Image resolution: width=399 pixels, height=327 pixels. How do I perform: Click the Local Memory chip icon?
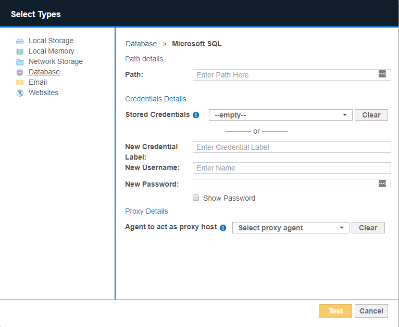(x=20, y=51)
